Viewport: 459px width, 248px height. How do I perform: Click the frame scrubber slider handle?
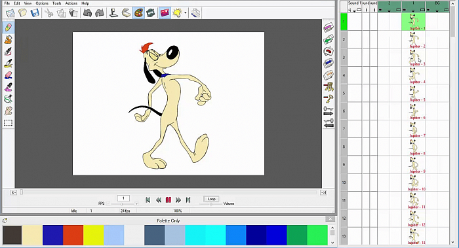tap(22, 192)
